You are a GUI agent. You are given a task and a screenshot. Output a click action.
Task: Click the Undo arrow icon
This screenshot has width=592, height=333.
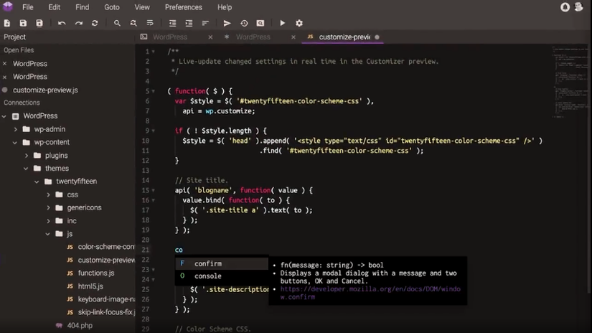62,23
